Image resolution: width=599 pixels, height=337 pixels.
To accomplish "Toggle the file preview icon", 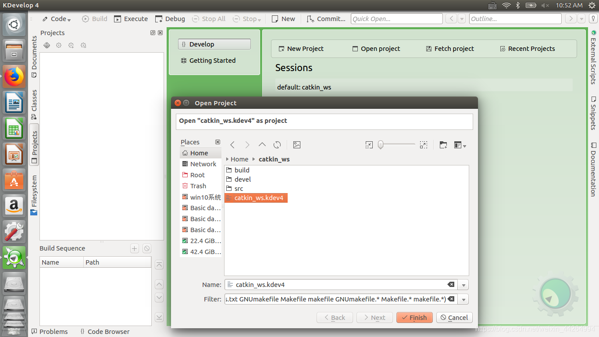I will point(297,145).
